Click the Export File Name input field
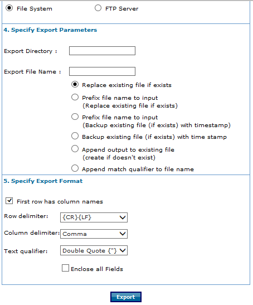Screen dimensions: 253x305 [102, 71]
